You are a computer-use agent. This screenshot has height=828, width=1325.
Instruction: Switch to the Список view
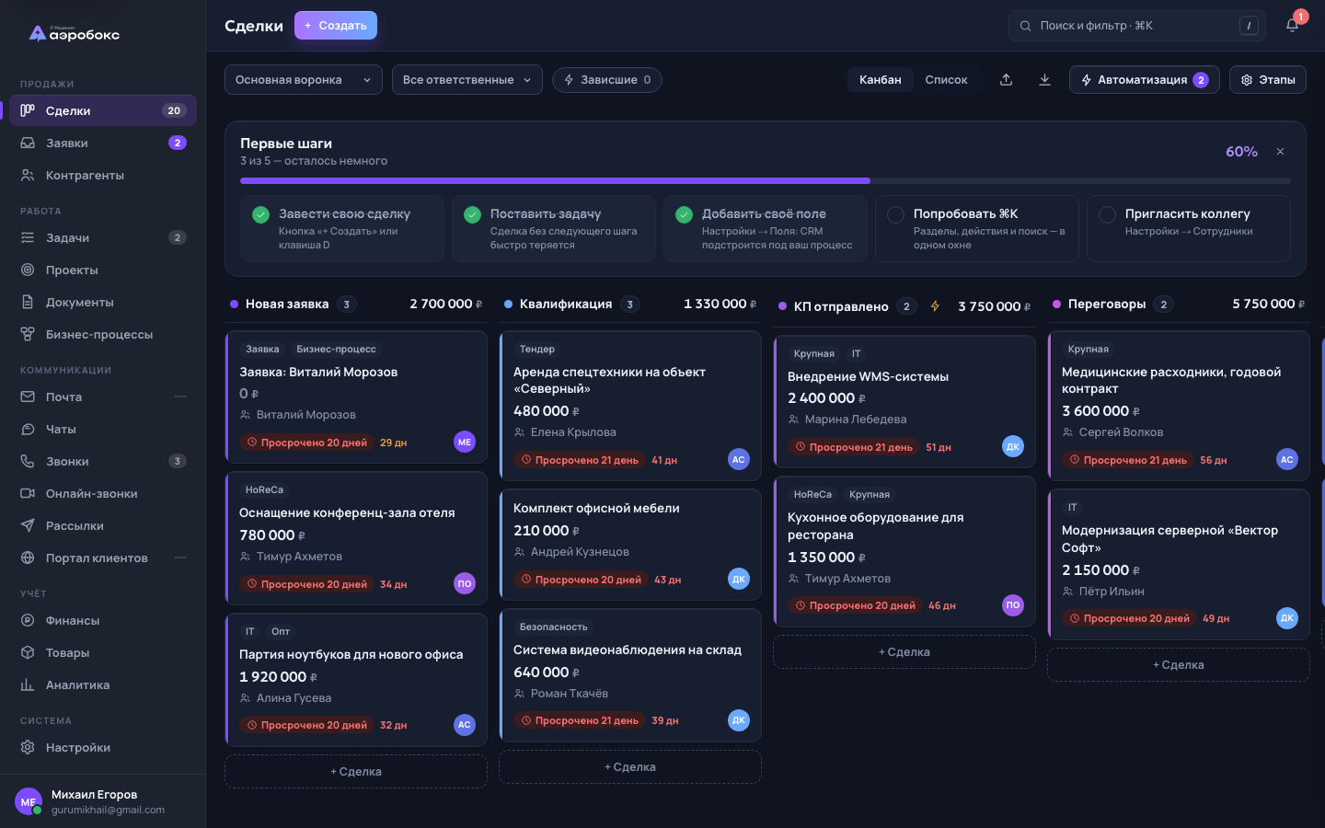[x=946, y=80]
